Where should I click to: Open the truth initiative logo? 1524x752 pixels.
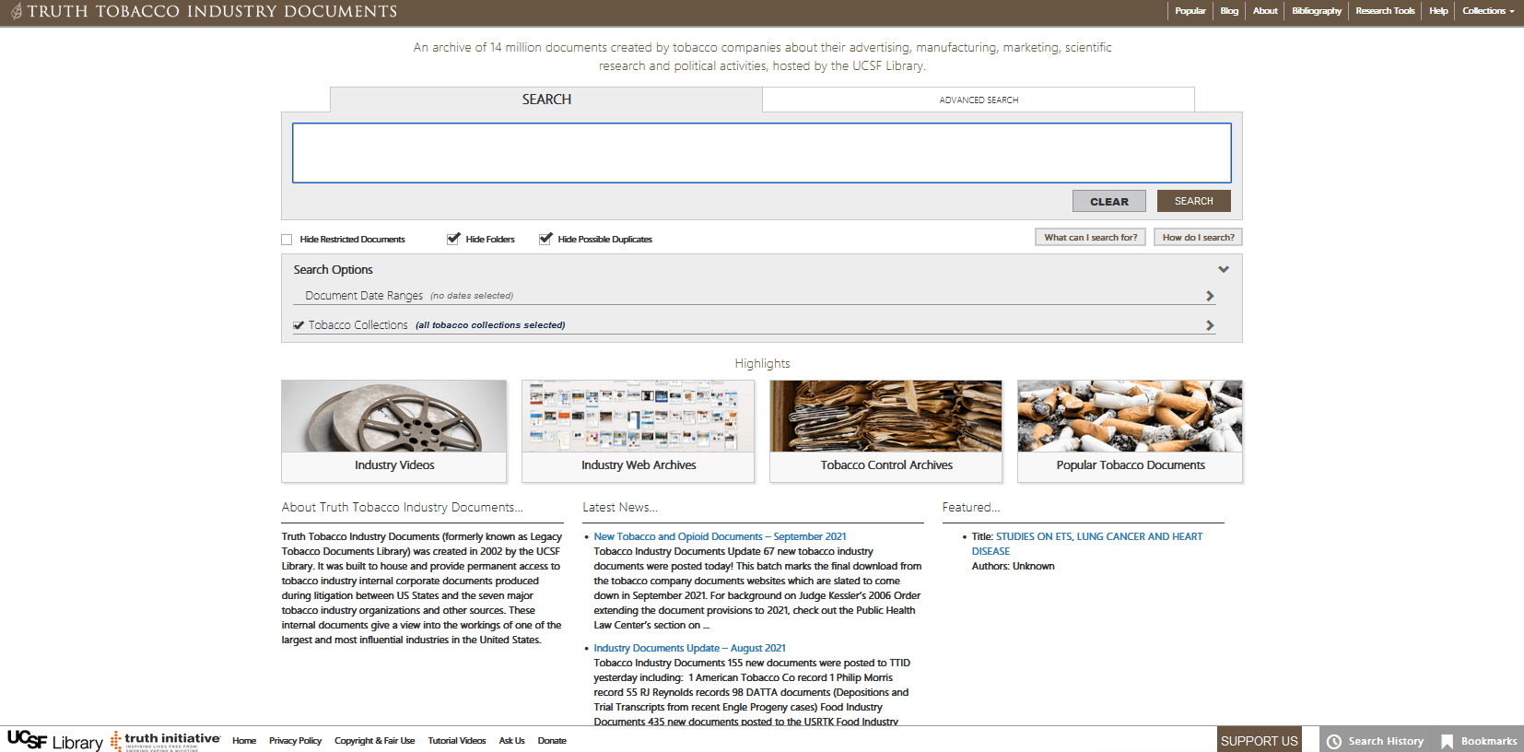(x=166, y=740)
